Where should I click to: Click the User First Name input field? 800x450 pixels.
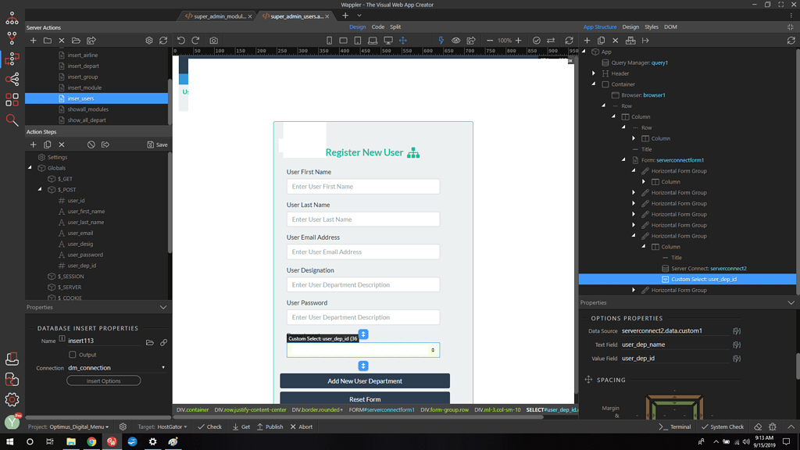[363, 187]
